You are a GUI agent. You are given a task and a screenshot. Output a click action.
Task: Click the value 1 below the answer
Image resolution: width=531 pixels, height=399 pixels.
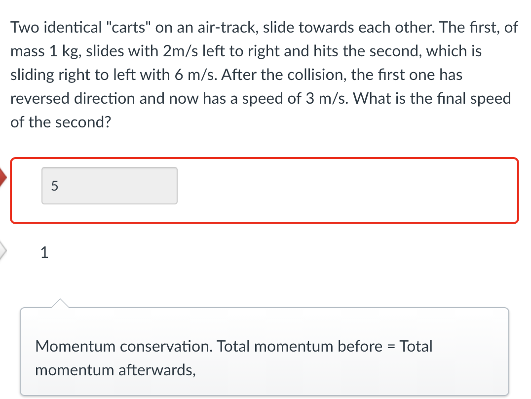(44, 253)
